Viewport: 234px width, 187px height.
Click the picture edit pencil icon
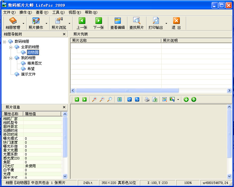172,99
